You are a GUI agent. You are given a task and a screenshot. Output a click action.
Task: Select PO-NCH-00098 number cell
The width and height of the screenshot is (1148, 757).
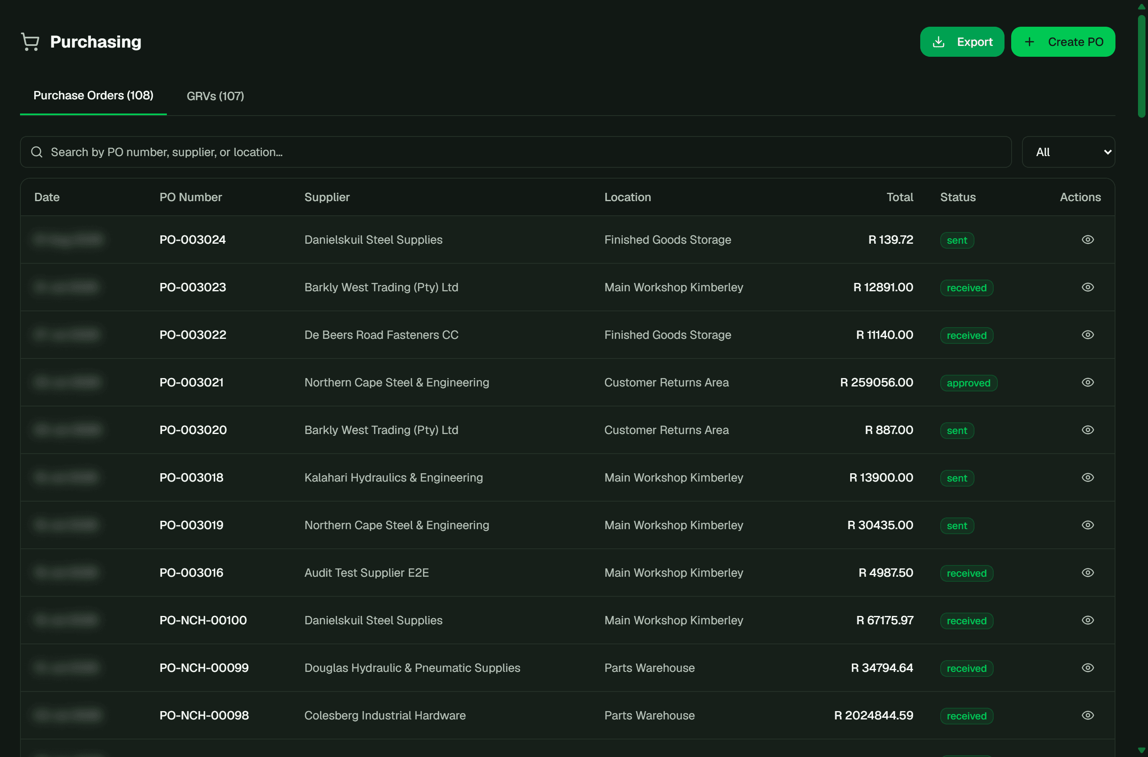(x=204, y=715)
